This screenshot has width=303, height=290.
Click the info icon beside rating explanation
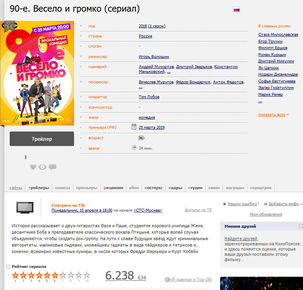167,280
